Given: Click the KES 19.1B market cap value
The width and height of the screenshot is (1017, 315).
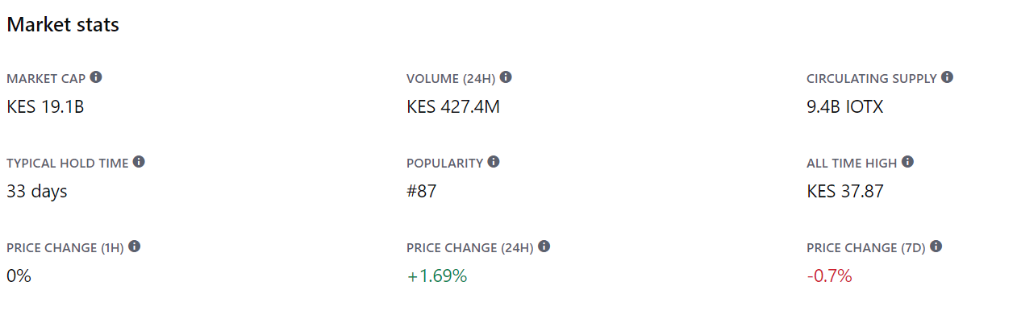Looking at the screenshot, I should pyautogui.click(x=45, y=106).
